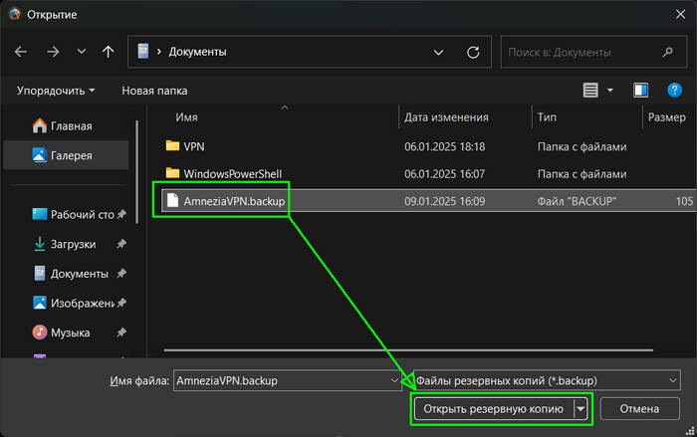Cancel the dialog with Отмена
The image size is (697, 437).
(x=639, y=408)
